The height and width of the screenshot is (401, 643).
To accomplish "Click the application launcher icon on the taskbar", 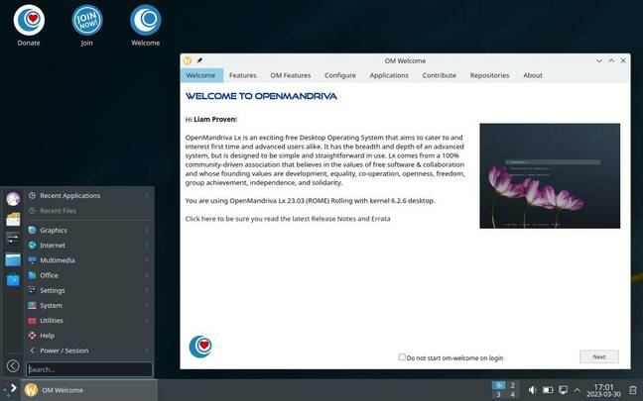I will 10,390.
